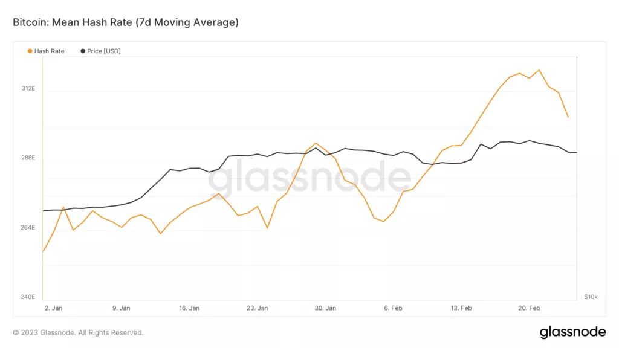This screenshot has height=348, width=619.
Task: Click the 23. Jan x-axis label
Action: (257, 308)
